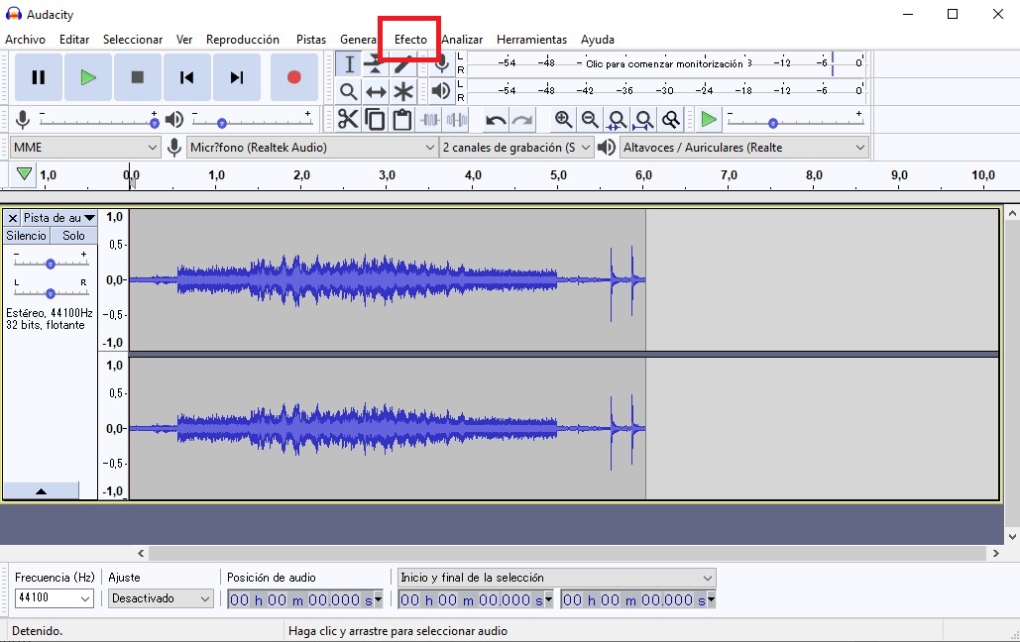Viewport: 1020px width, 642px height.
Task: Open the Efecto menu
Action: (409, 40)
